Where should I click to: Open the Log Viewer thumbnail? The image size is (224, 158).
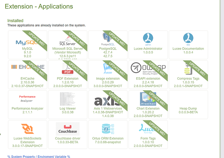(x=68, y=98)
